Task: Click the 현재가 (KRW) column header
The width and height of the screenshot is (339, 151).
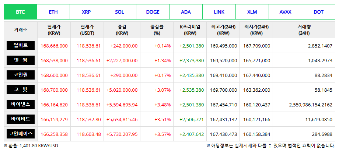Action: coord(54,30)
